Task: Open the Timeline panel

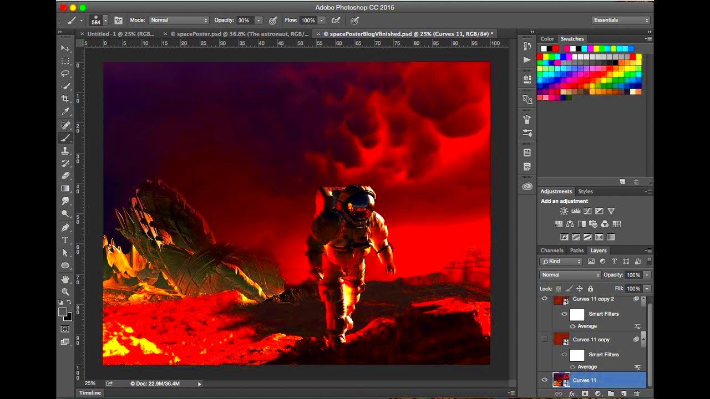Action: (x=90, y=393)
